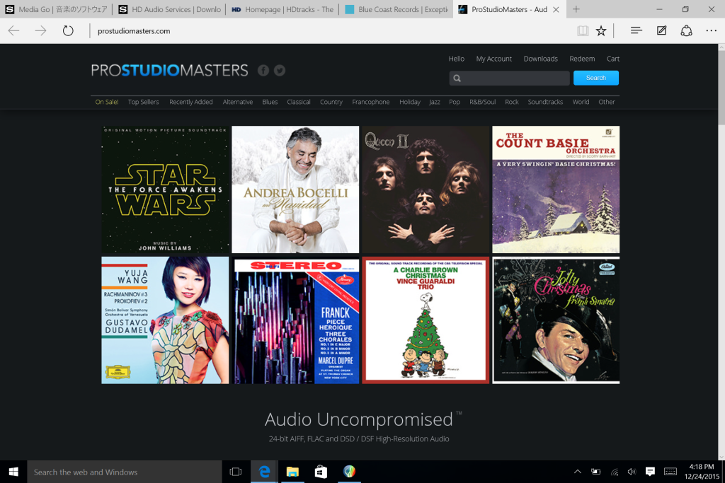This screenshot has height=483, width=725.
Task: Open the touch keyboard icon
Action: pyautogui.click(x=670, y=472)
